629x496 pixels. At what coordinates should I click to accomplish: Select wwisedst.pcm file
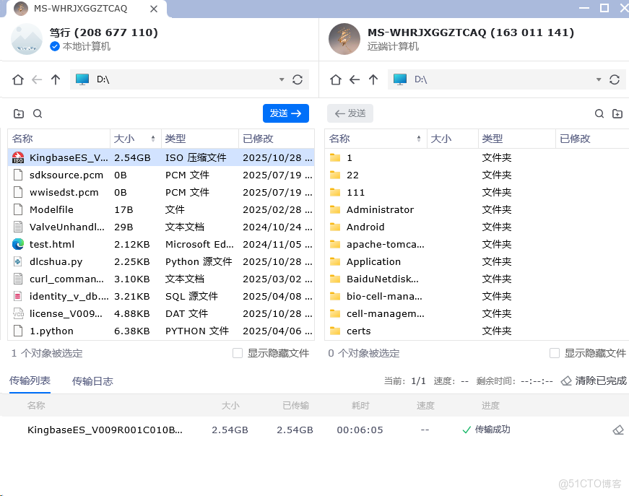tap(161, 193)
